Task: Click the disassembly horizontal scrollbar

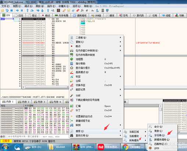Action: pos(45,87)
